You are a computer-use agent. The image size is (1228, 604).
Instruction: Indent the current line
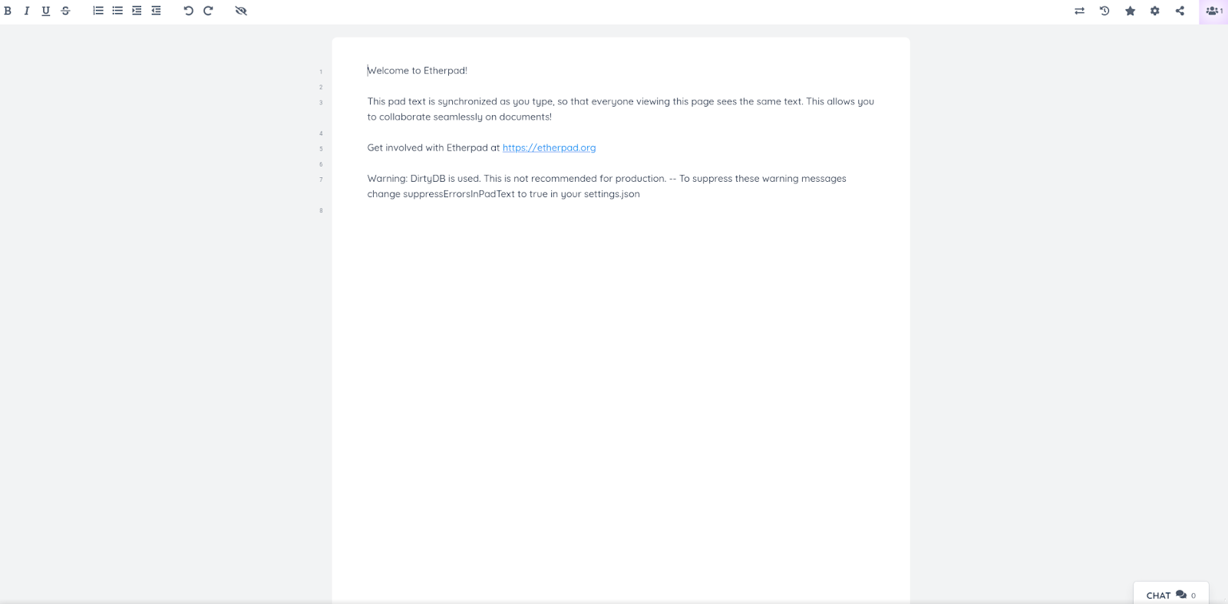tap(137, 11)
